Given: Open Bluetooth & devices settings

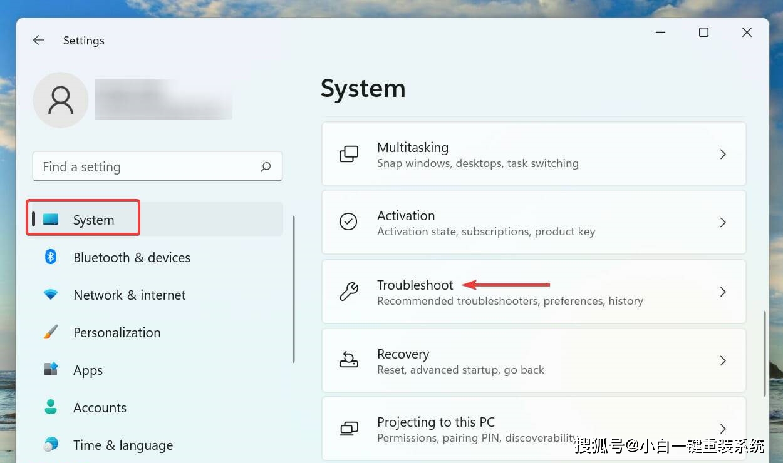Looking at the screenshot, I should (157, 257).
